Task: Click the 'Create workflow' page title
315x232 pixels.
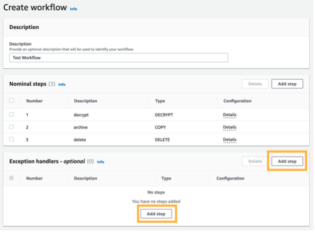Action: coord(35,8)
